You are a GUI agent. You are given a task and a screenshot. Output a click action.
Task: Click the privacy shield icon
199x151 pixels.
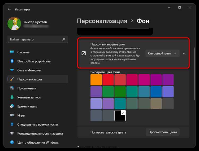tap(12, 133)
